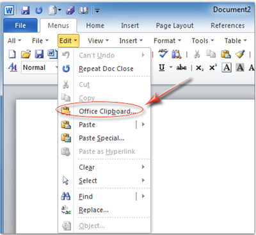Image resolution: width=256 pixels, height=235 pixels.
Task: Click the Research binoculars icon in toolbar
Action: click(x=177, y=54)
